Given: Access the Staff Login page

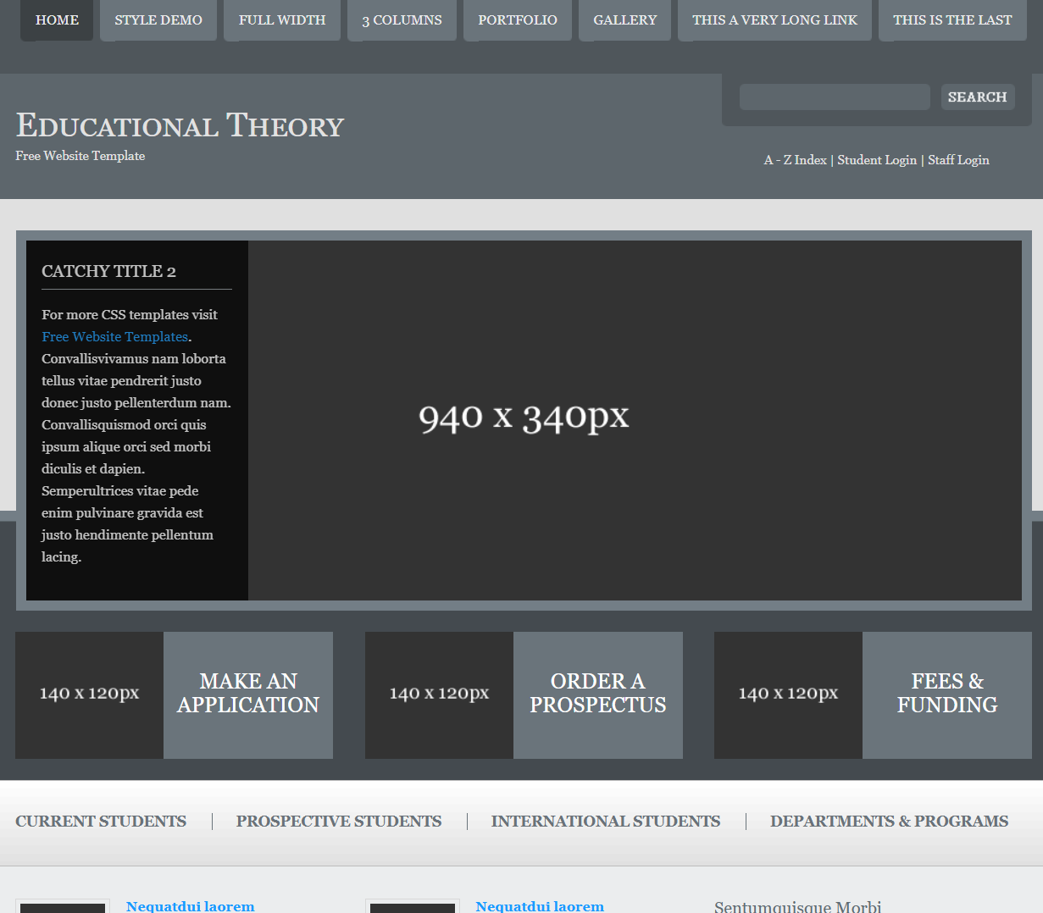Looking at the screenshot, I should pyautogui.click(x=958, y=159).
